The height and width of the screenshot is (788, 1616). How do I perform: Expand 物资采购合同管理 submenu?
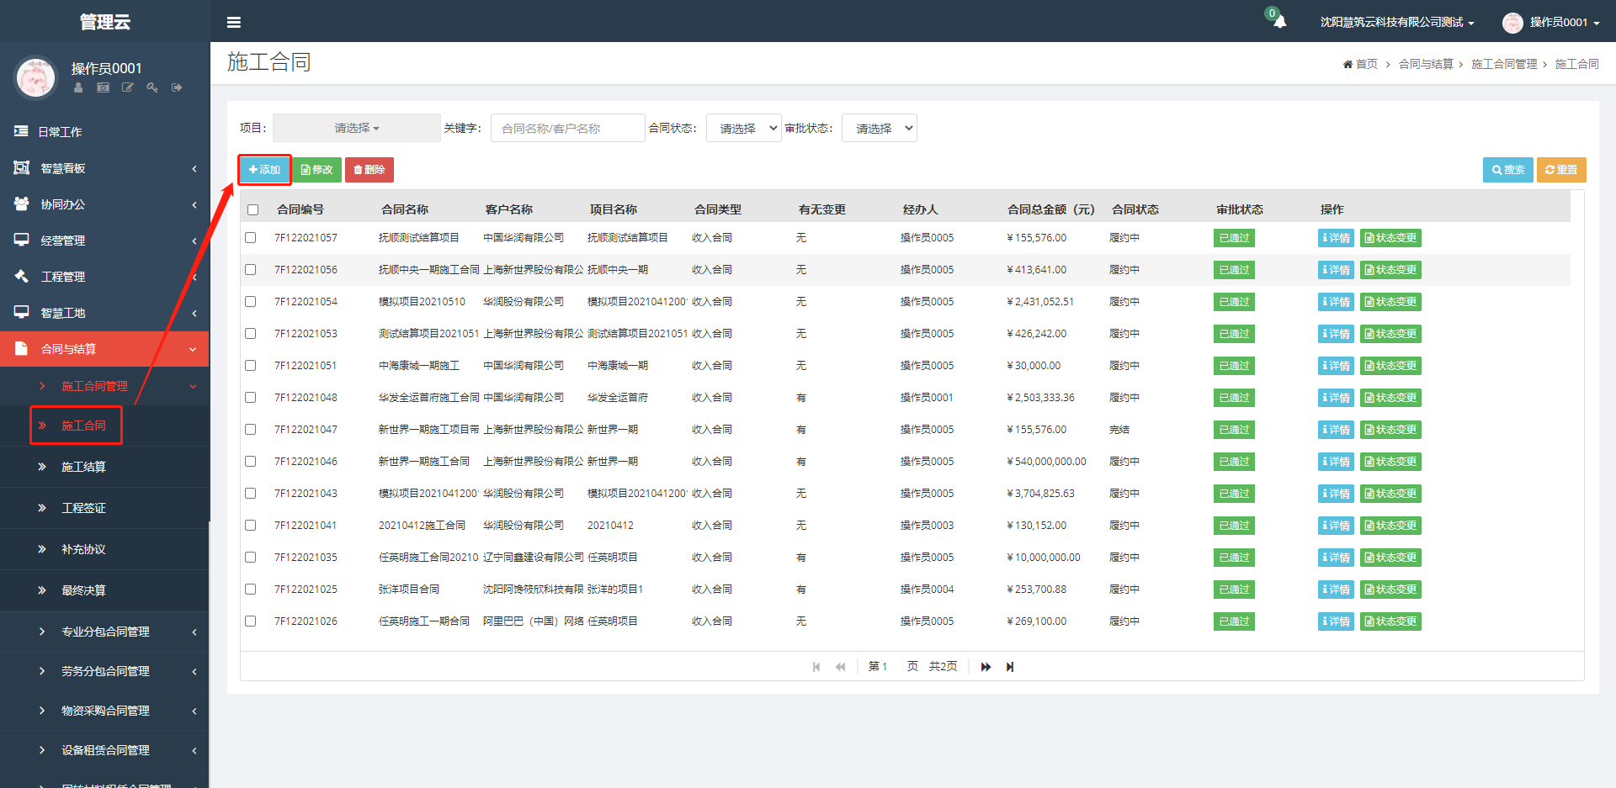coord(104,711)
